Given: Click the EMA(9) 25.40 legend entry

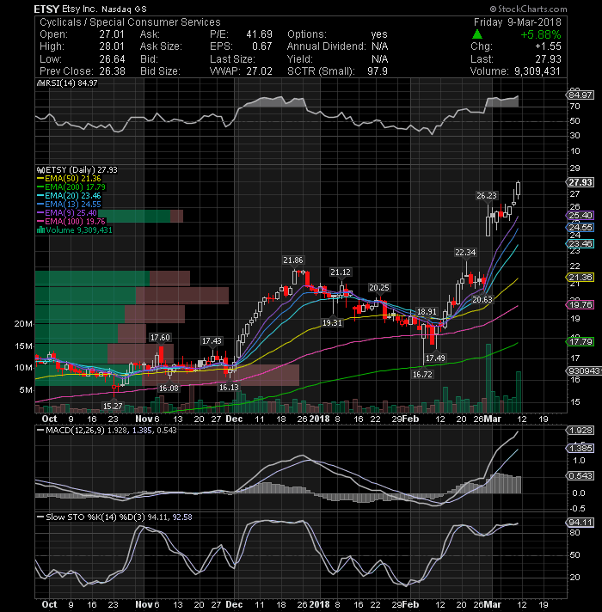Looking at the screenshot, I should pyautogui.click(x=67, y=212).
